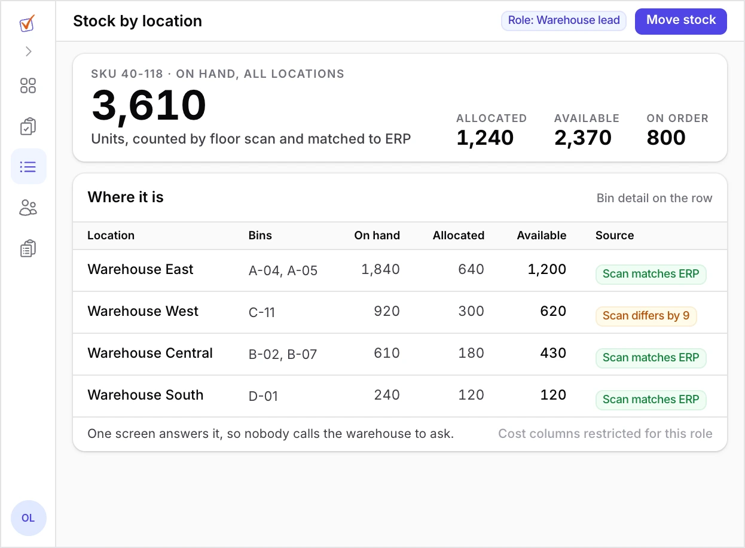The width and height of the screenshot is (745, 548).
Task: Click the 2,370 available summary figure
Action: tap(583, 138)
